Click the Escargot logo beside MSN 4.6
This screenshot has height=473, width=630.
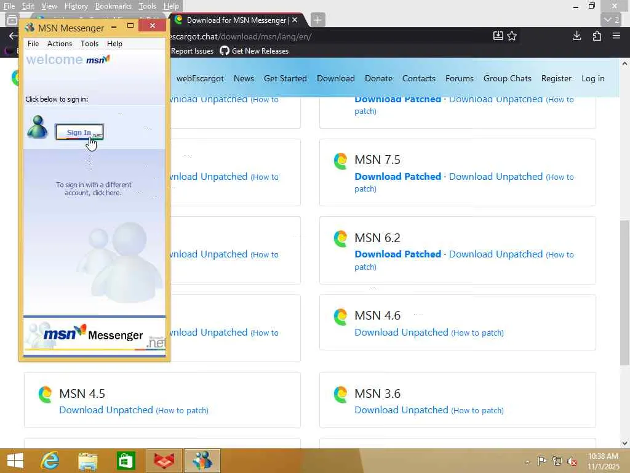click(340, 317)
